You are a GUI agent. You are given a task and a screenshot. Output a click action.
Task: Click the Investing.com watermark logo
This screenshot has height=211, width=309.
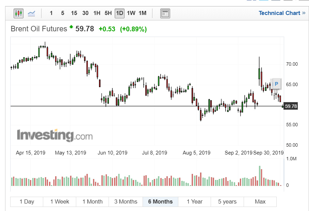pyautogui.click(x=55, y=135)
